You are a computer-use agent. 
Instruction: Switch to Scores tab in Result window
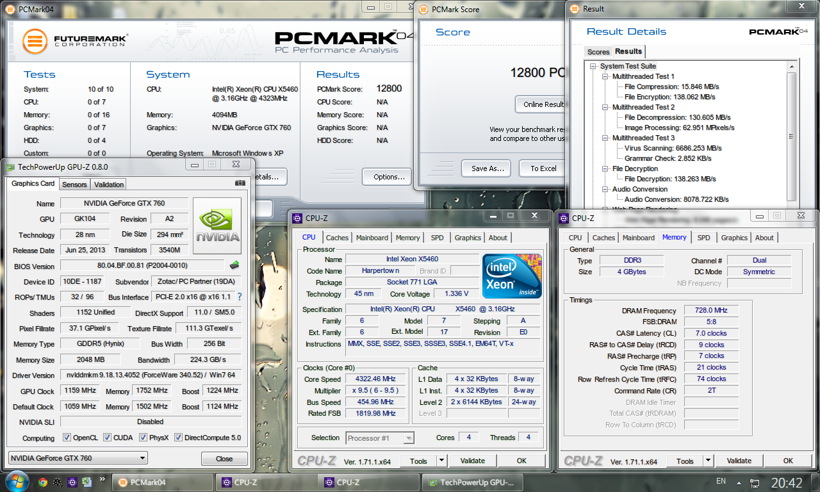click(598, 52)
